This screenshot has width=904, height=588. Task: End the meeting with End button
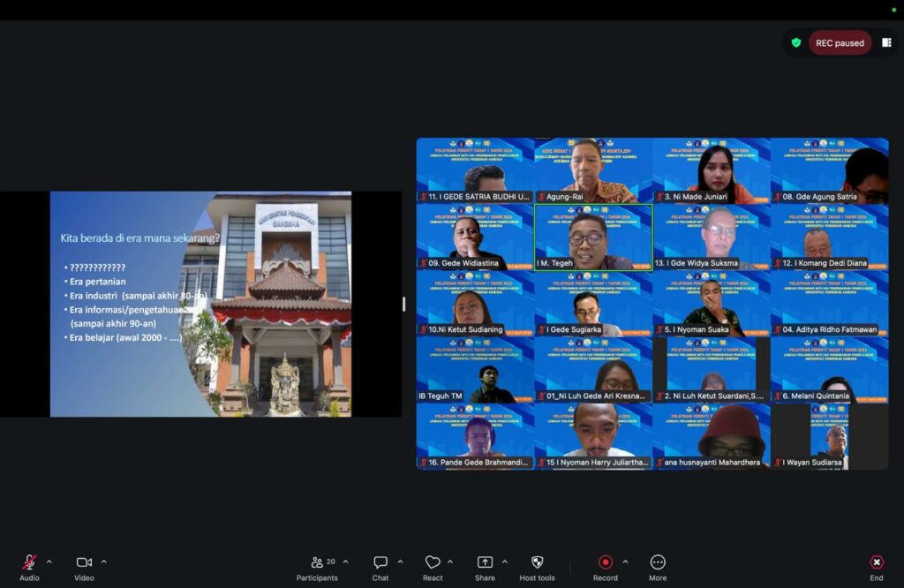point(877,567)
